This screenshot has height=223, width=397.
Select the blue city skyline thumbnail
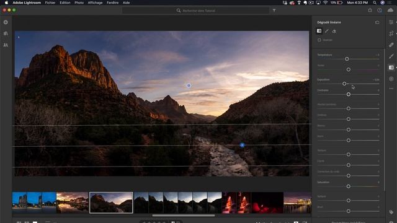pos(34,203)
